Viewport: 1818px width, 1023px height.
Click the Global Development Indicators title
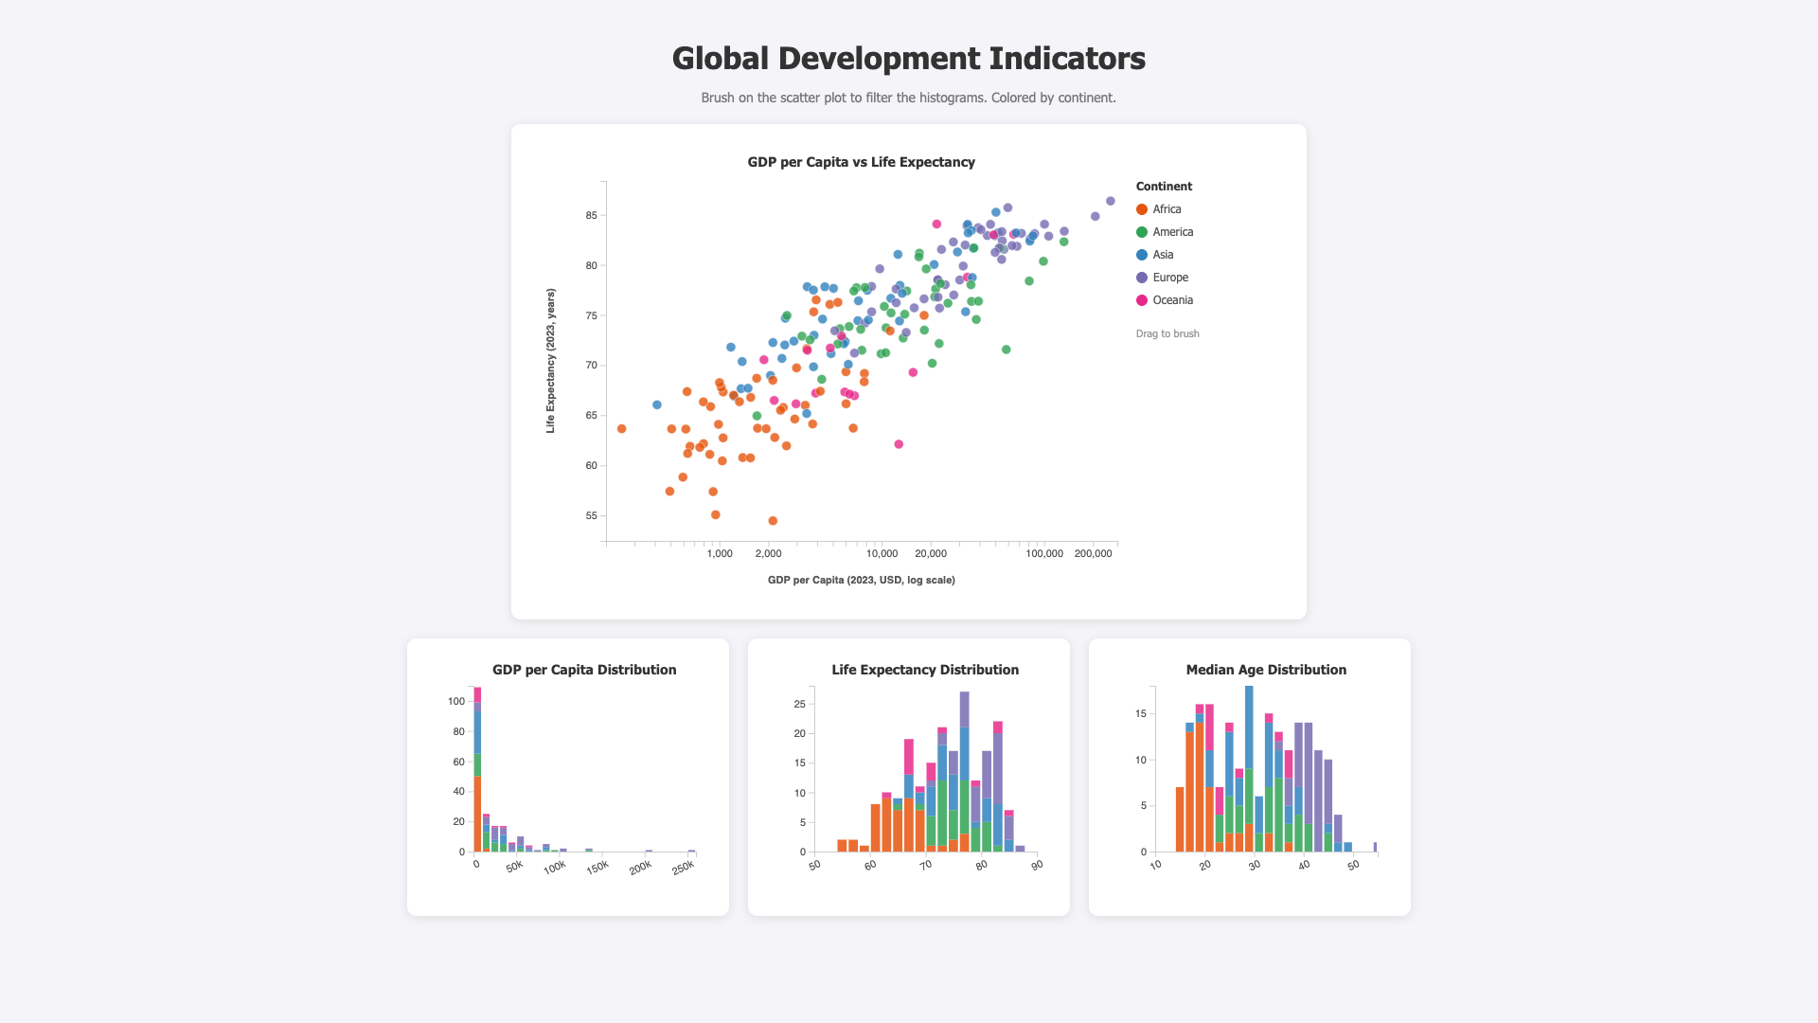coord(909,58)
